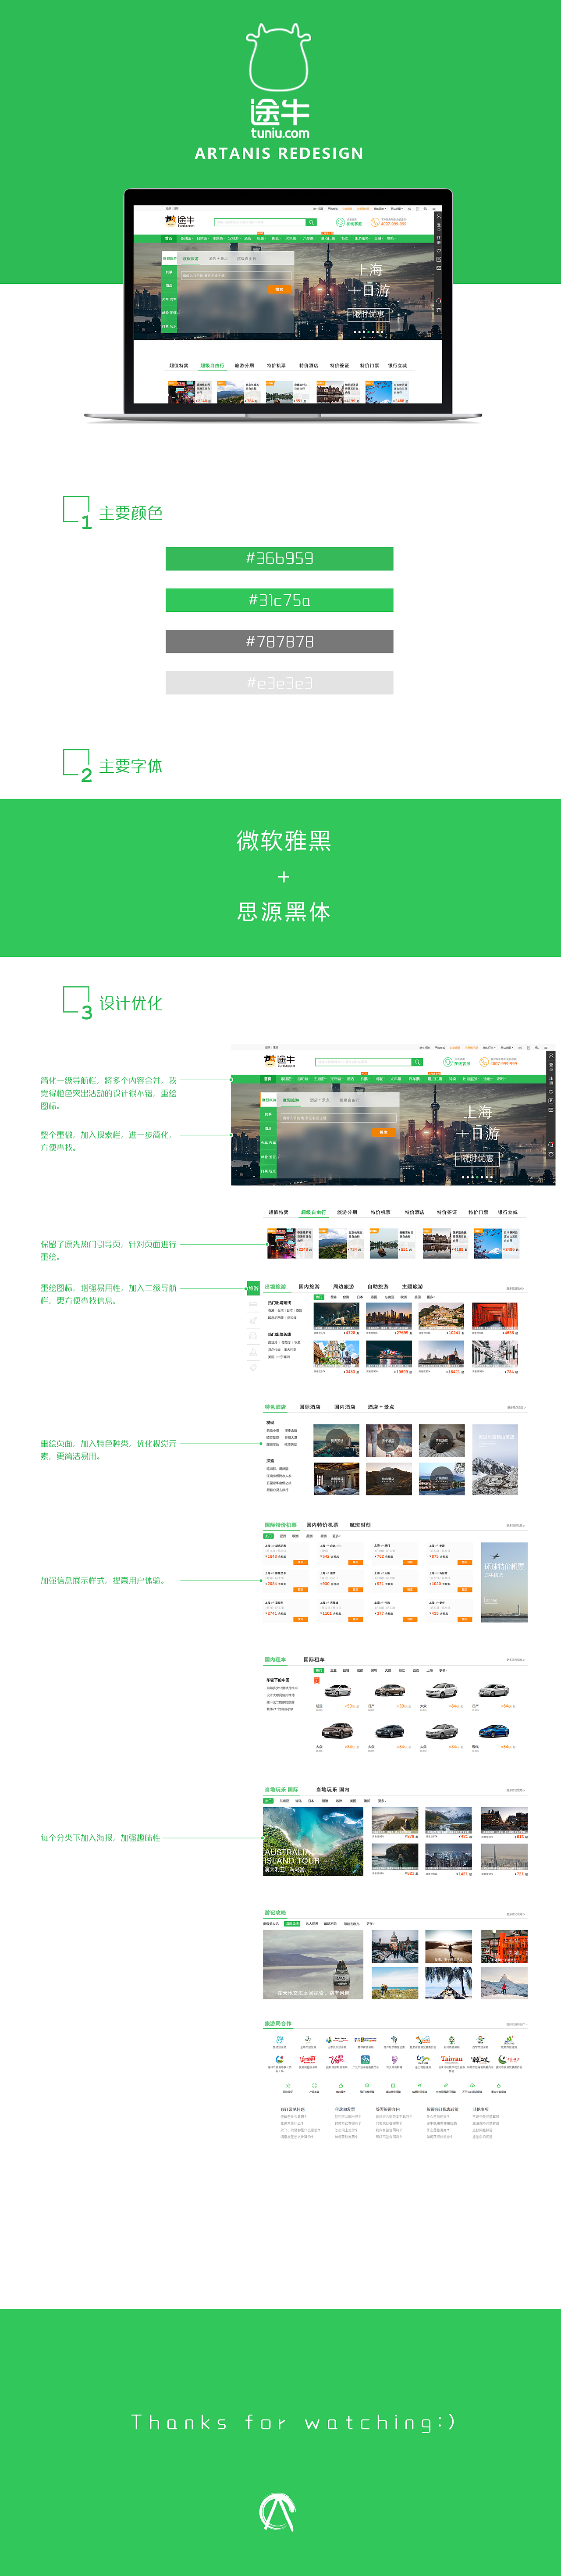Open the 当地玩乐 国内 tab
561x2576 pixels.
(333, 1790)
